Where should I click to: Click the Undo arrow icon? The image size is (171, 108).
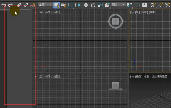(x=3, y=5)
